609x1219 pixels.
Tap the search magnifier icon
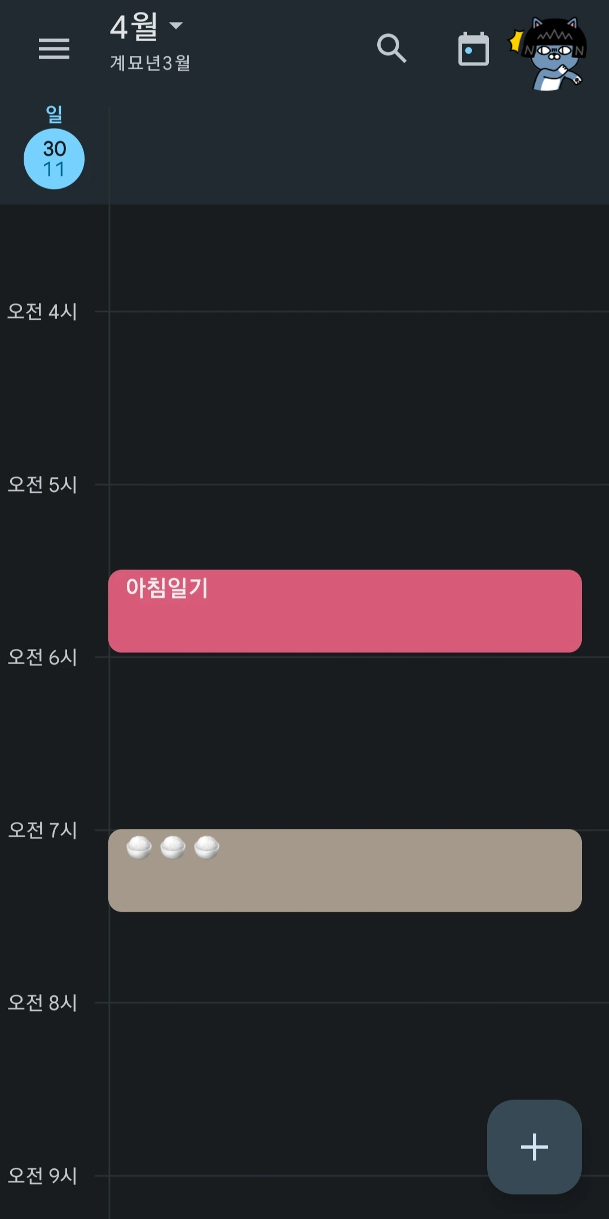point(391,48)
